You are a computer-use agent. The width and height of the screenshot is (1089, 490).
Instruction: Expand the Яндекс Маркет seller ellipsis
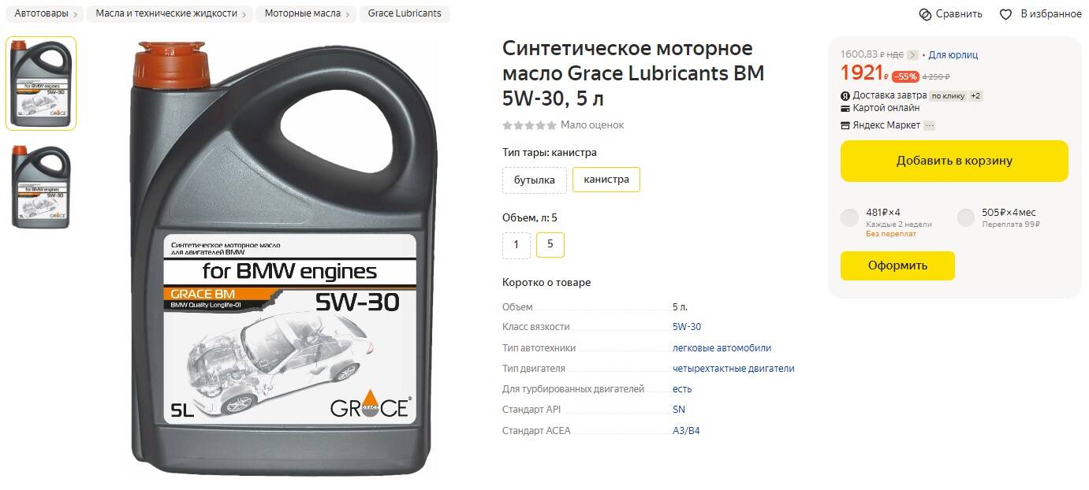click(x=929, y=125)
